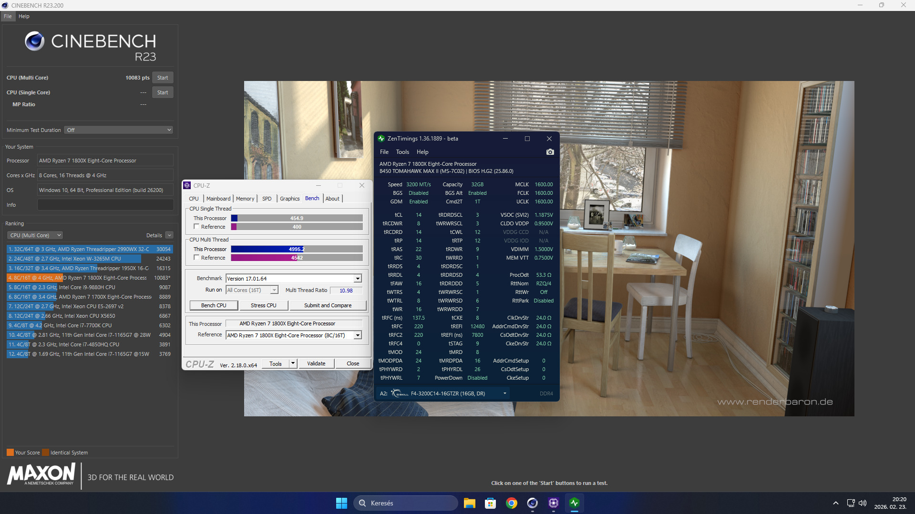915x514 pixels.
Task: Click the search magnifier in taskbar
Action: click(362, 503)
